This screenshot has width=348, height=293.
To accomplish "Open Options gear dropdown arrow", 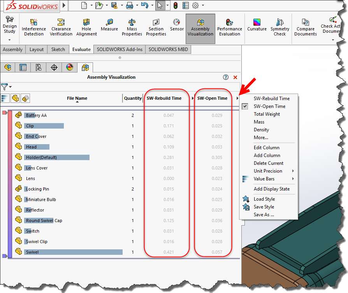I will coord(203,5).
